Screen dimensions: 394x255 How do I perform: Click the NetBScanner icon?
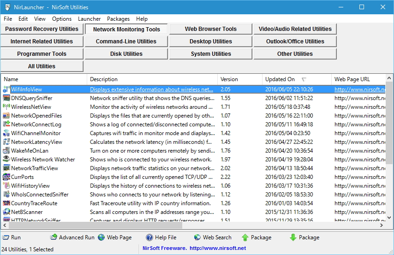(6, 212)
